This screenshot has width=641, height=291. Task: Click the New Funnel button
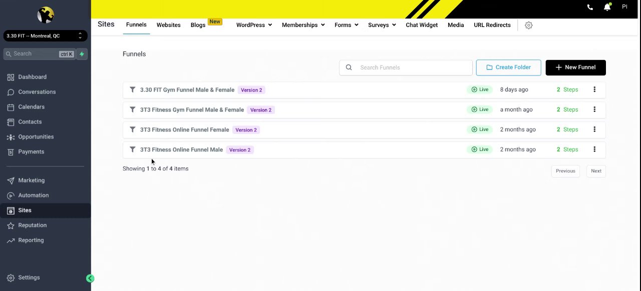tap(575, 67)
